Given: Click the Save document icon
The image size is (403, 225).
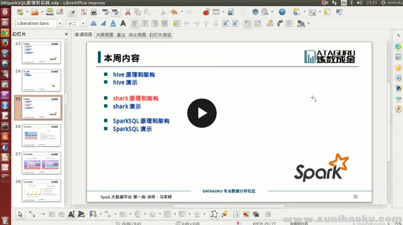Looking at the screenshot, I should tap(49, 12).
